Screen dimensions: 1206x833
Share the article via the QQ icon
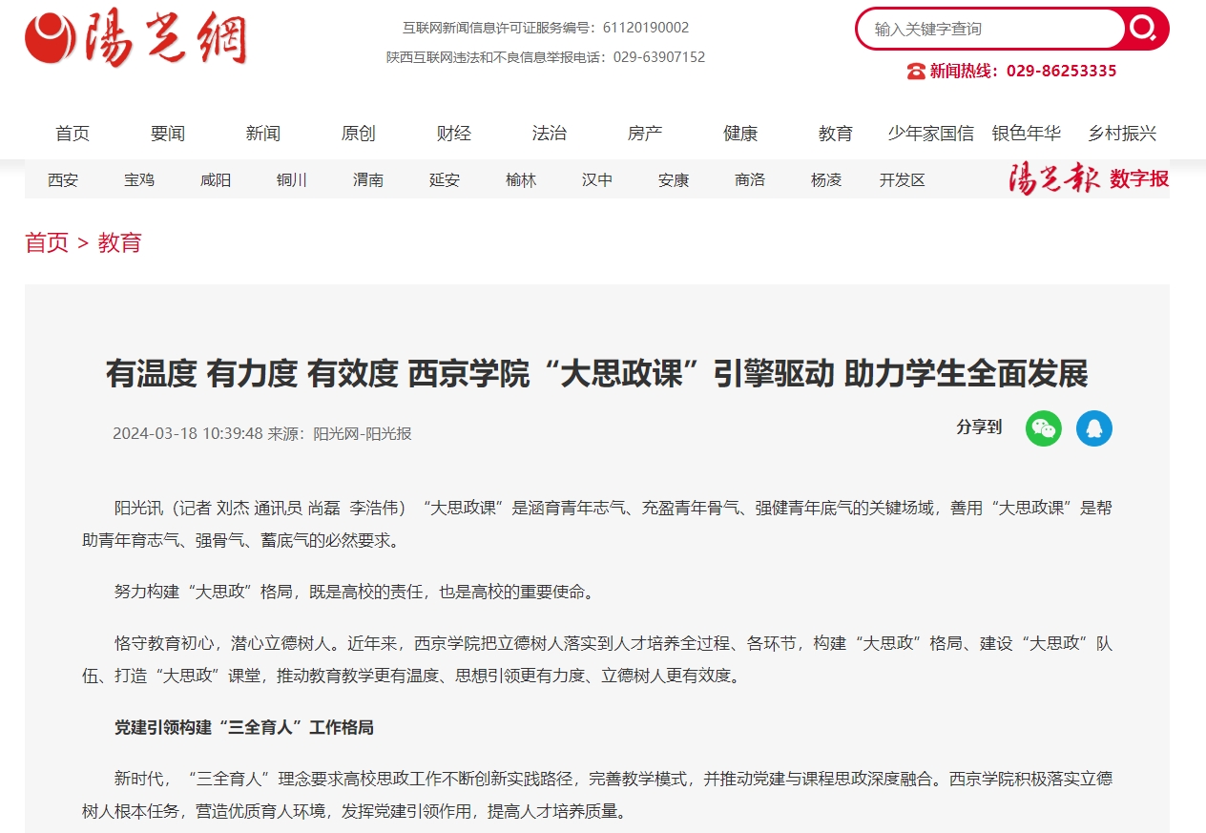1094,428
